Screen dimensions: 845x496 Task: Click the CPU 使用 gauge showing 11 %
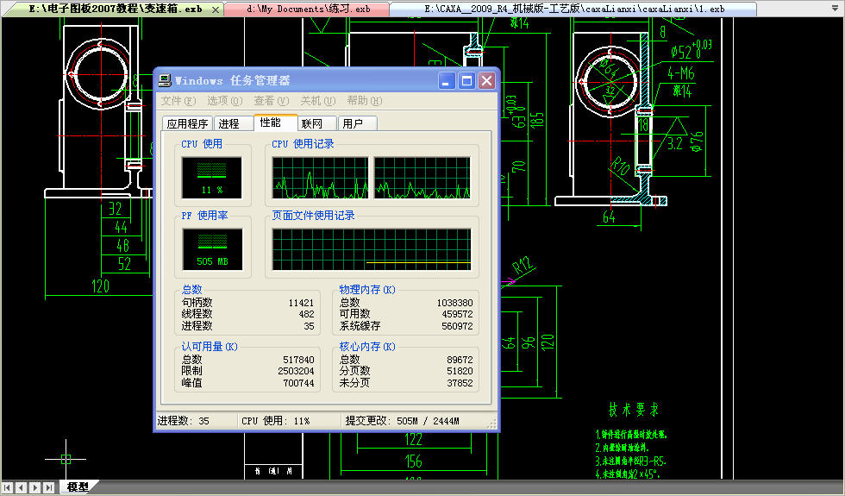click(x=212, y=178)
